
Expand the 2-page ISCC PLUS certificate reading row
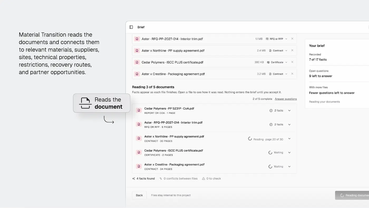(289, 153)
